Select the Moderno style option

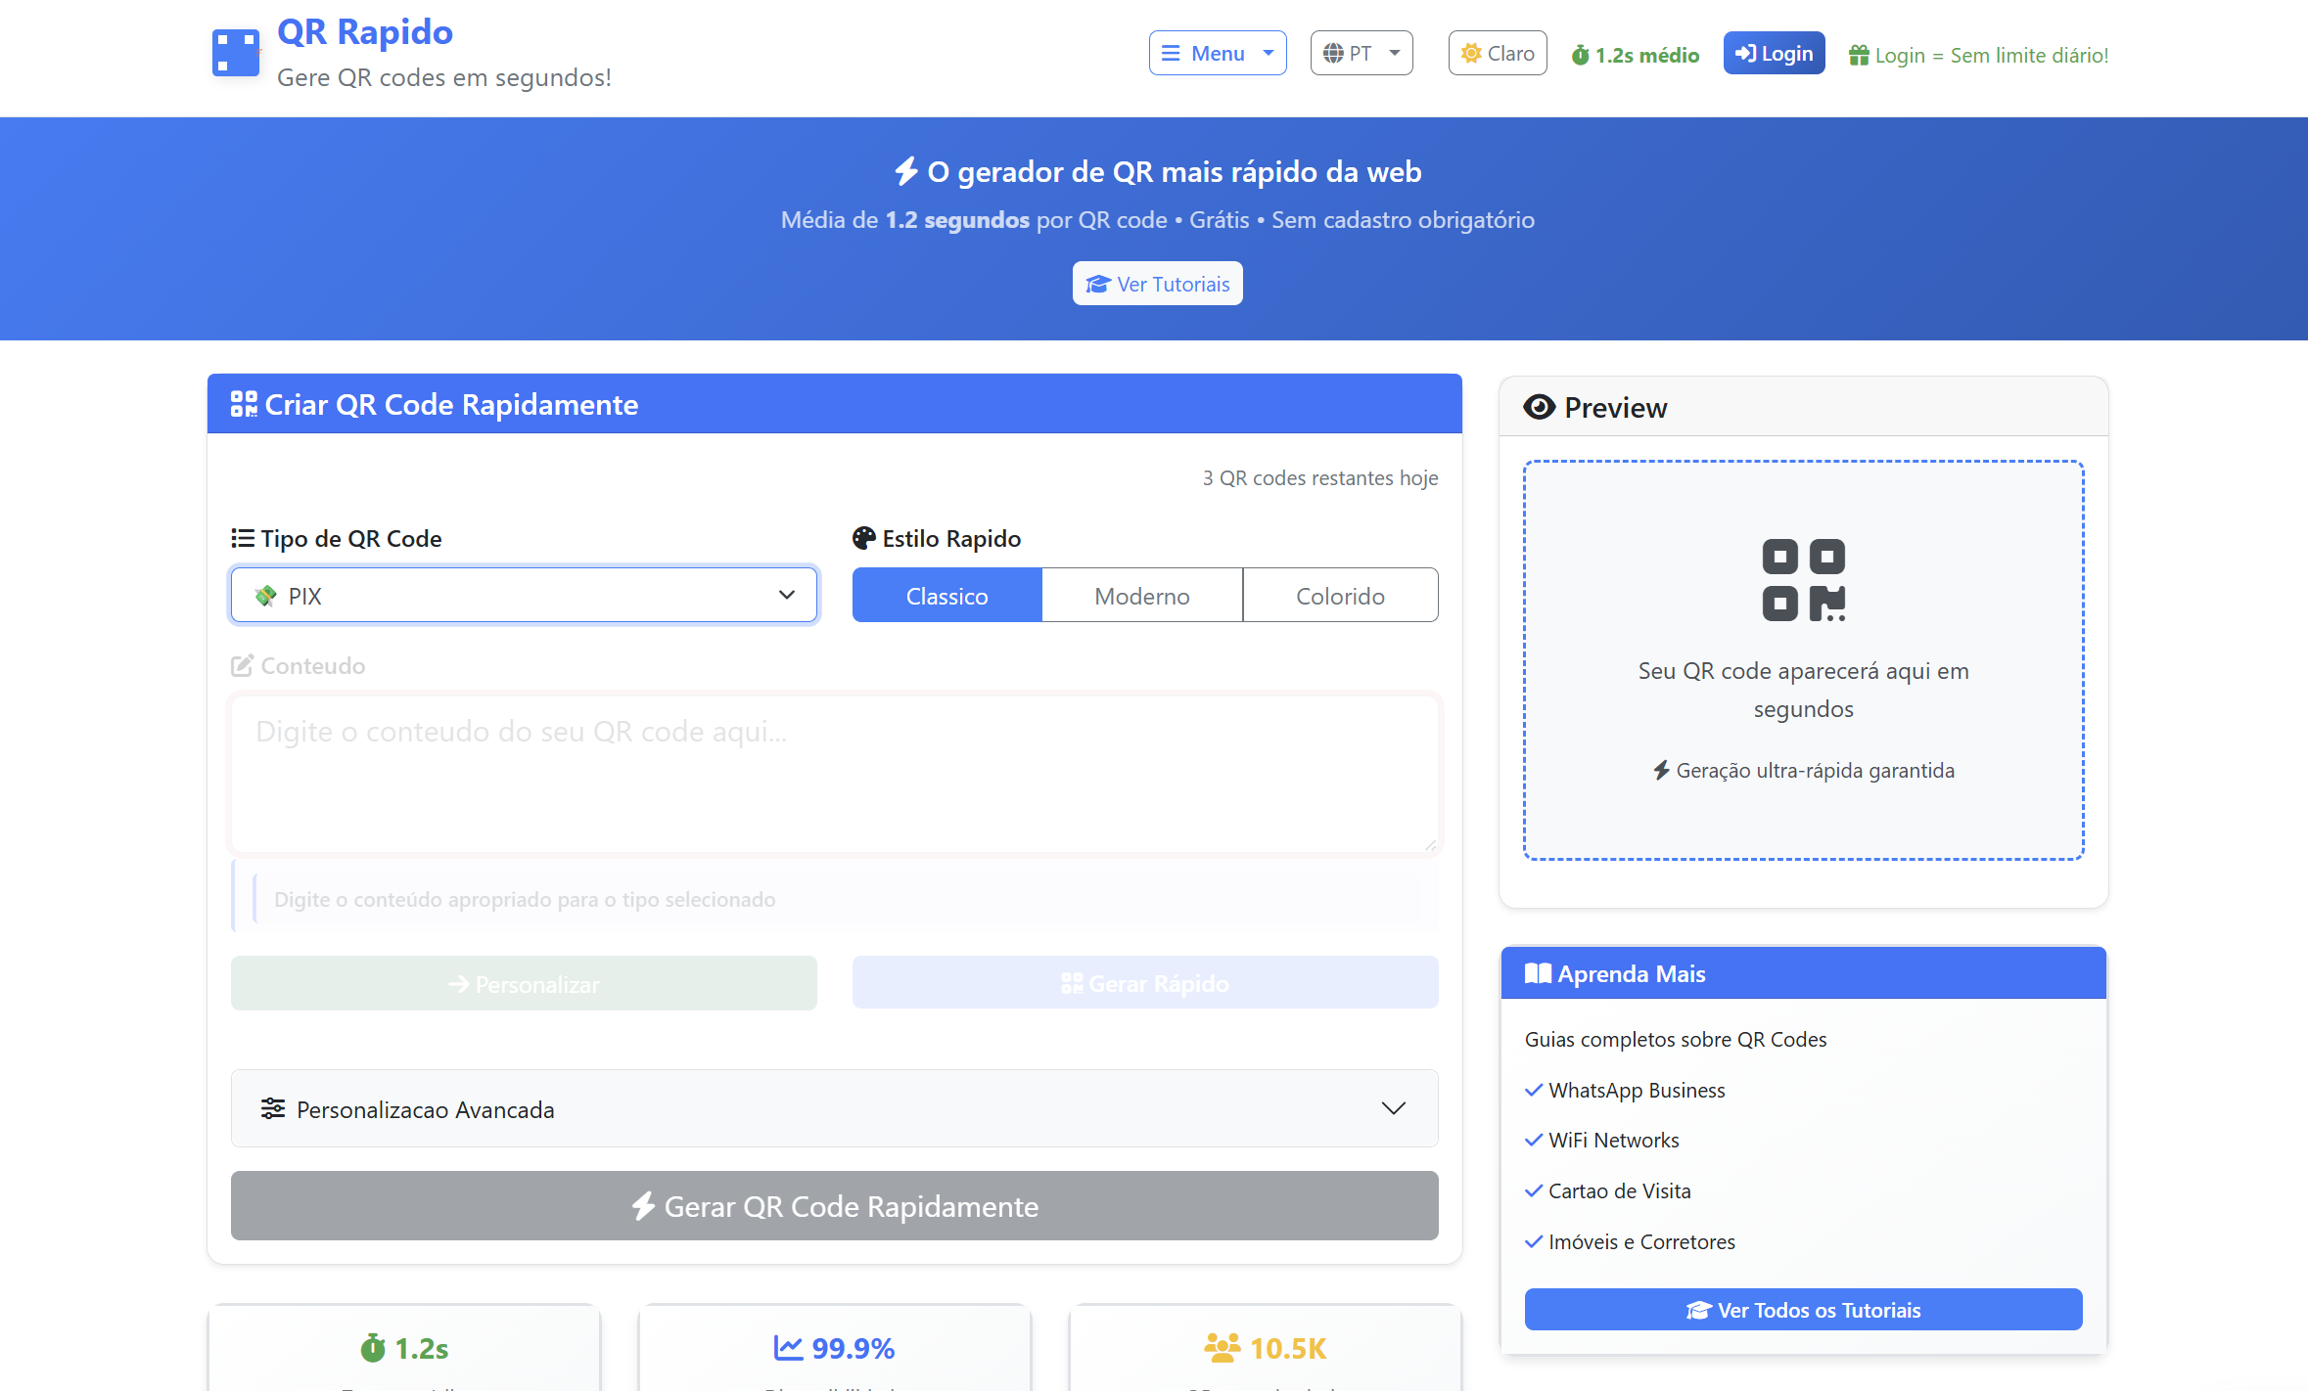(1141, 596)
